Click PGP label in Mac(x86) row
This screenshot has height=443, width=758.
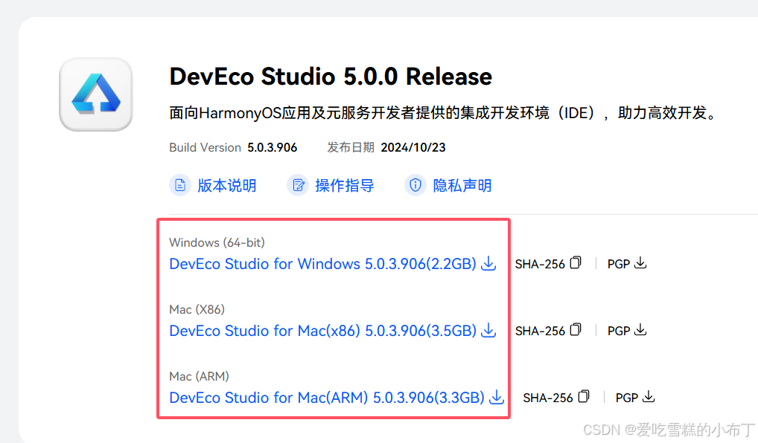[619, 331]
